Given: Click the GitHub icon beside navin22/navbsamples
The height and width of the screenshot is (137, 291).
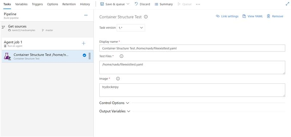Looking at the screenshot, I should (9, 30).
